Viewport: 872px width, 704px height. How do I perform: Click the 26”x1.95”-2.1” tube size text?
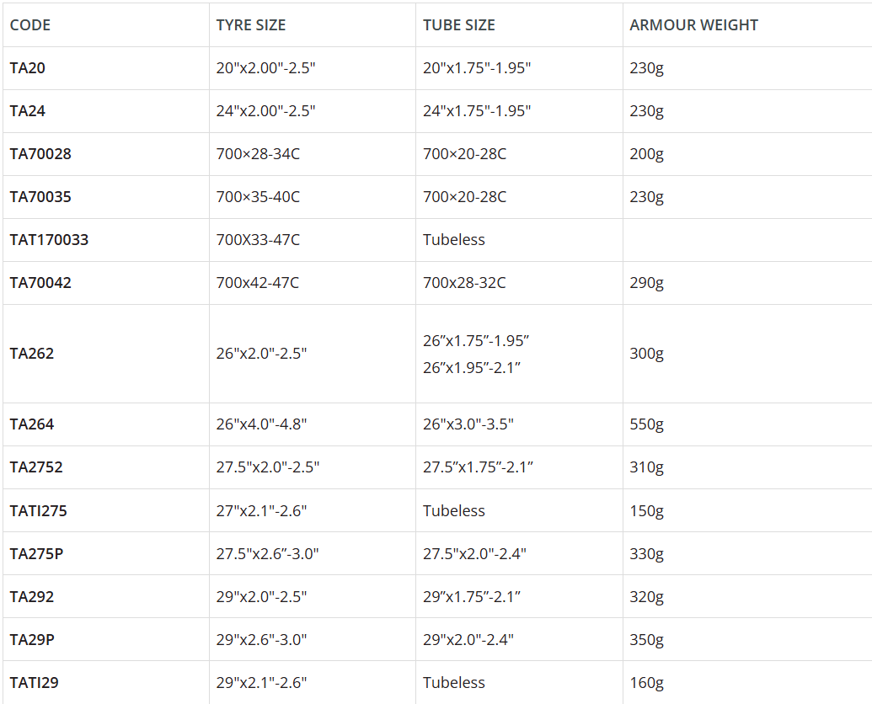[x=472, y=368]
